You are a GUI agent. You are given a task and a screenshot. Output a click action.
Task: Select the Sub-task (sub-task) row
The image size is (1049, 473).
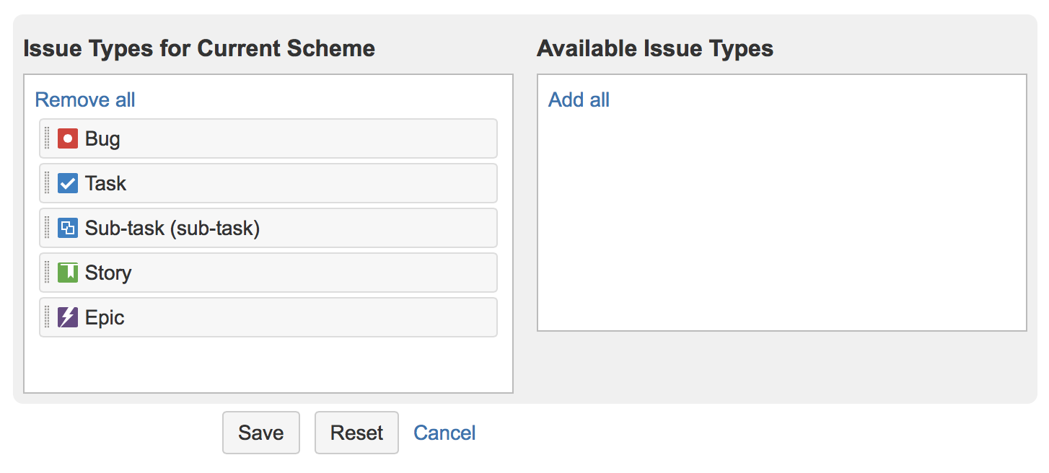click(268, 228)
